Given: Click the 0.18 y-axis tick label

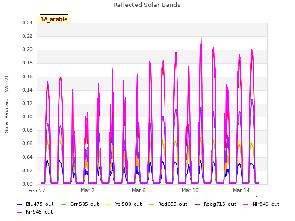Looking at the screenshot, I should click(28, 63).
